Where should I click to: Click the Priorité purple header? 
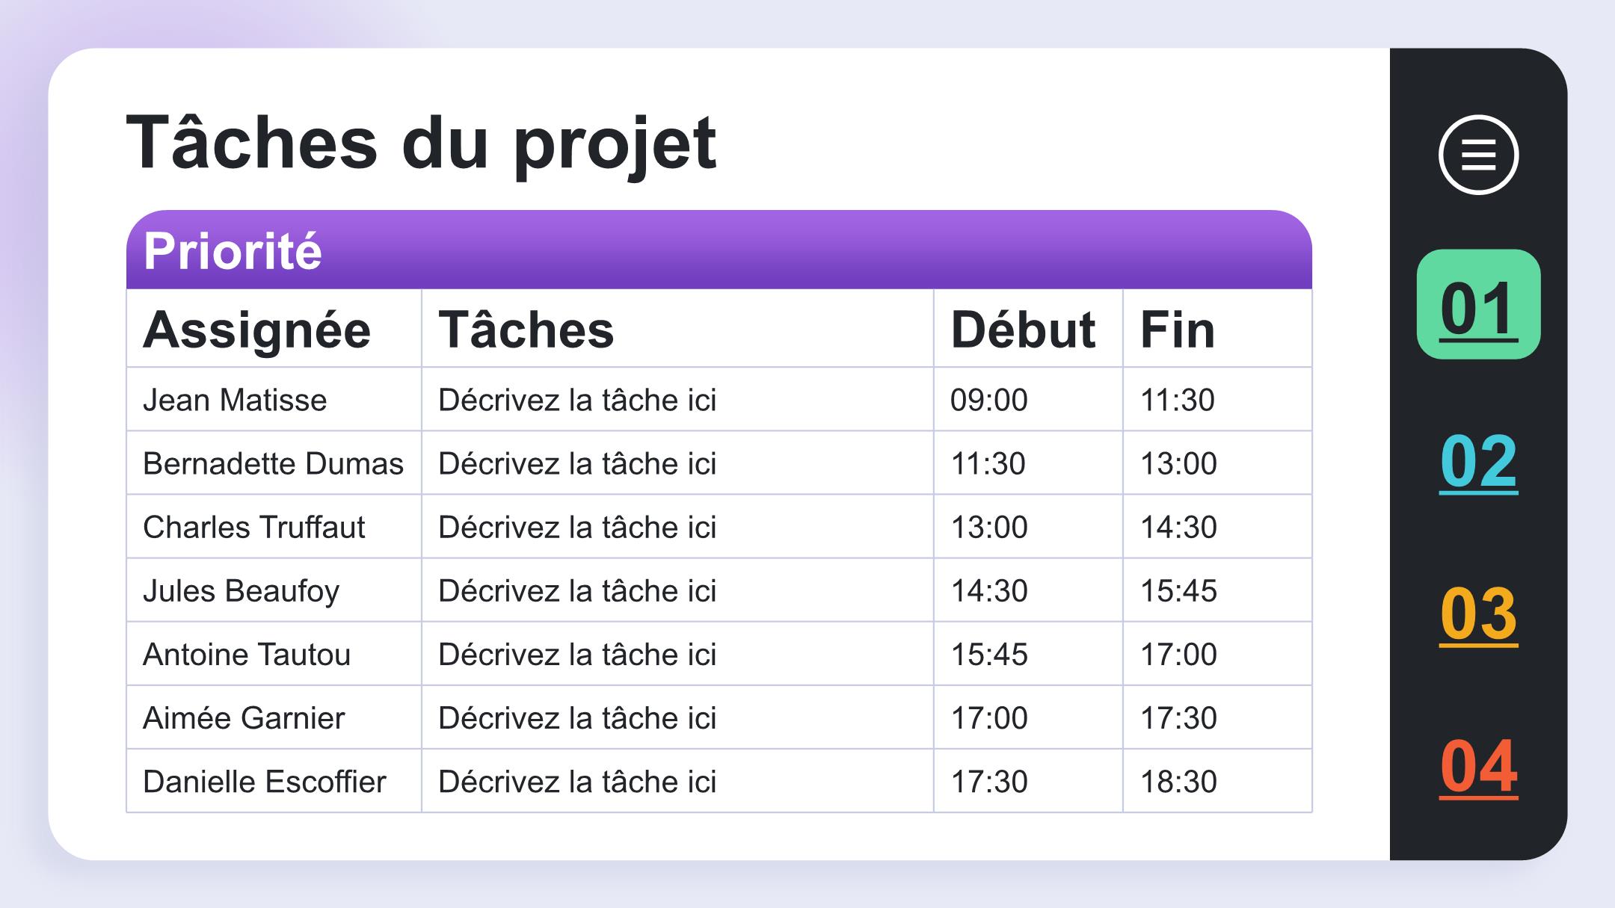point(719,250)
